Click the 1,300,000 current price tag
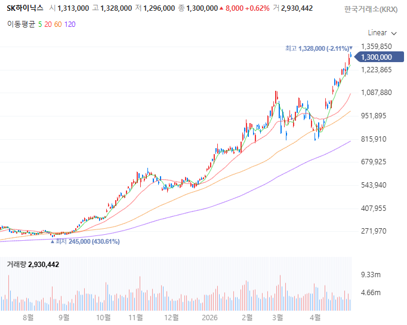 point(379,57)
